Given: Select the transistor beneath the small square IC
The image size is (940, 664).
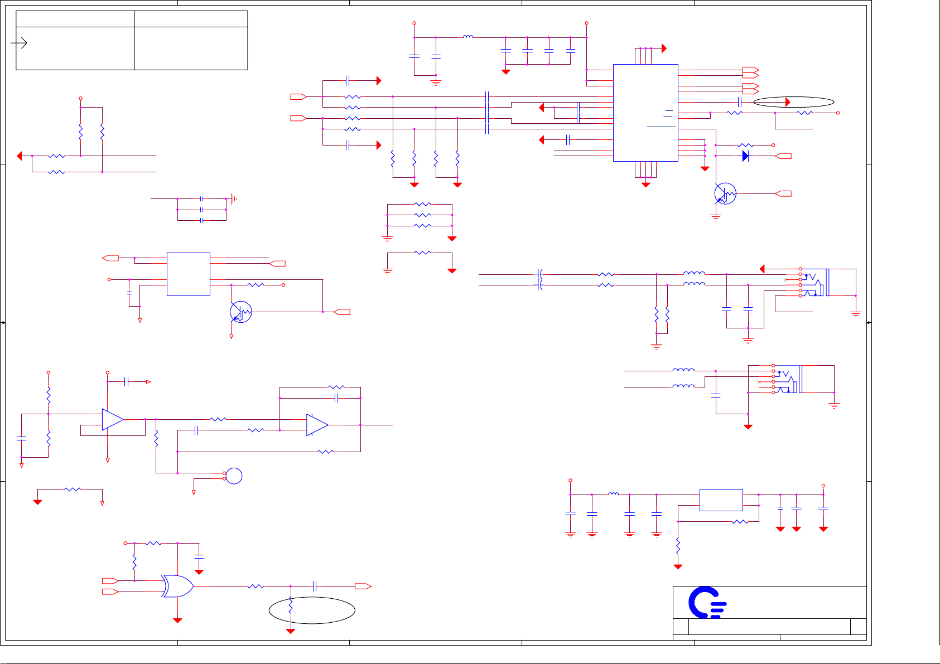Looking at the screenshot, I should click(x=241, y=312).
